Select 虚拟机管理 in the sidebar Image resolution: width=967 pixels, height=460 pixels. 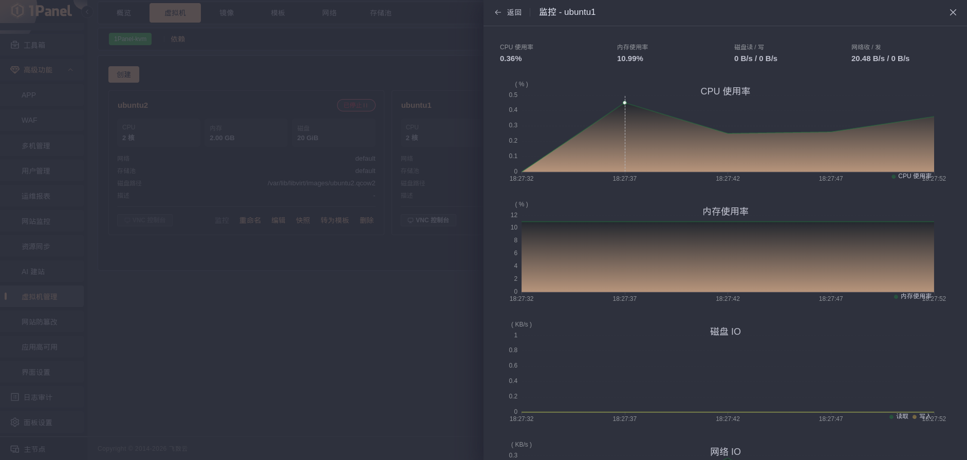pos(42,297)
